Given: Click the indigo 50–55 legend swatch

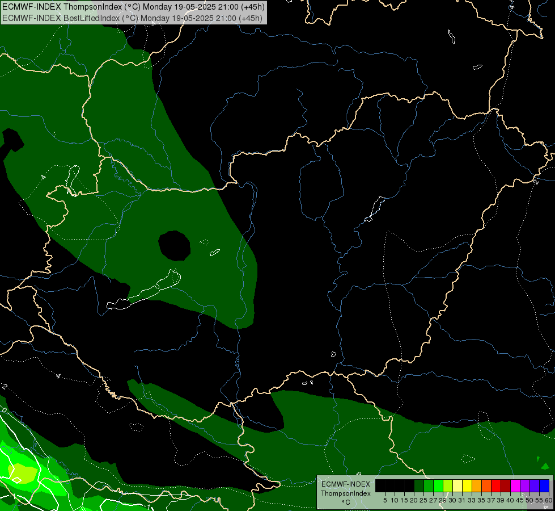Looking at the screenshot, I should point(535,485).
